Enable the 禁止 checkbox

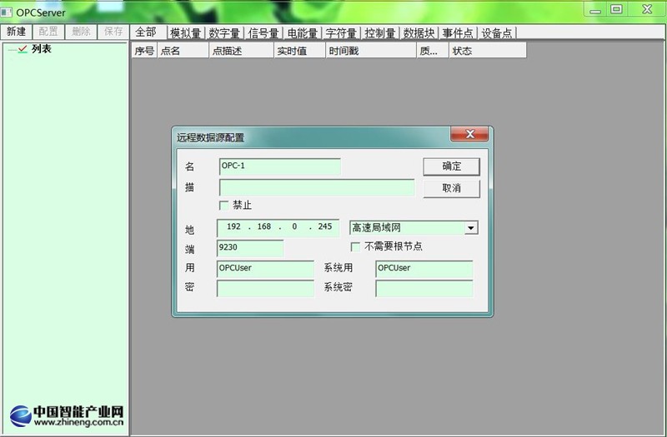(223, 205)
